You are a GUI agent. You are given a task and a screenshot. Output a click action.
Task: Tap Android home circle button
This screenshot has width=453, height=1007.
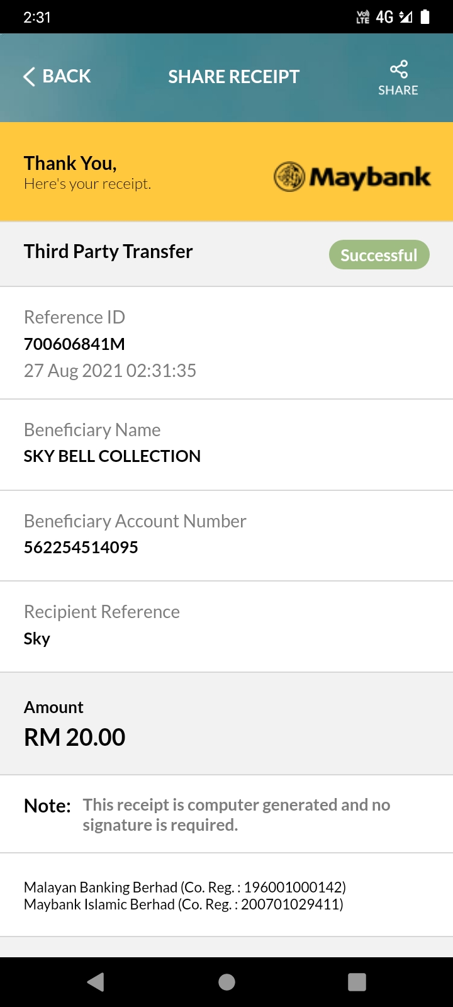(x=226, y=982)
